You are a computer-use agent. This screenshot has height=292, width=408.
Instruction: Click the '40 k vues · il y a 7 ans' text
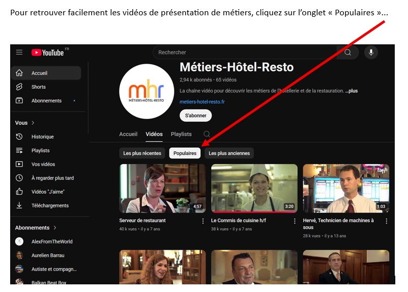[x=139, y=229]
